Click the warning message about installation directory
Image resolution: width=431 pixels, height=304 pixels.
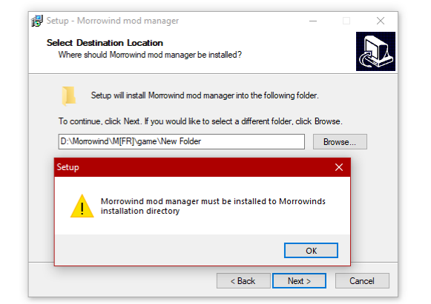tap(213, 206)
